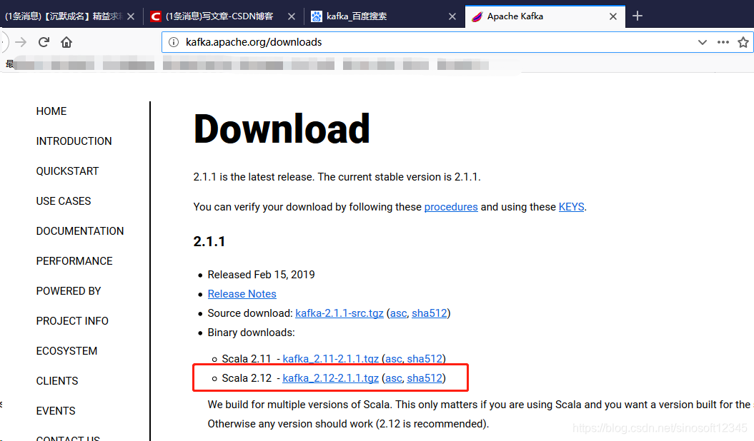The height and width of the screenshot is (441, 754).
Task: Download kafka_2.12-2.1.1.tgz binary
Action: (x=331, y=378)
